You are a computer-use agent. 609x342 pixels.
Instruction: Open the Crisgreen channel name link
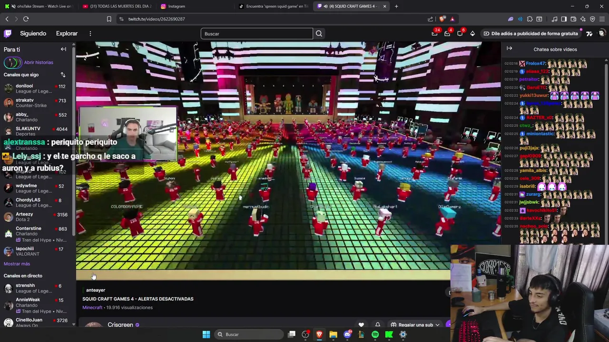coord(120,325)
